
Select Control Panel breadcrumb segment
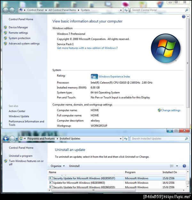35,10
